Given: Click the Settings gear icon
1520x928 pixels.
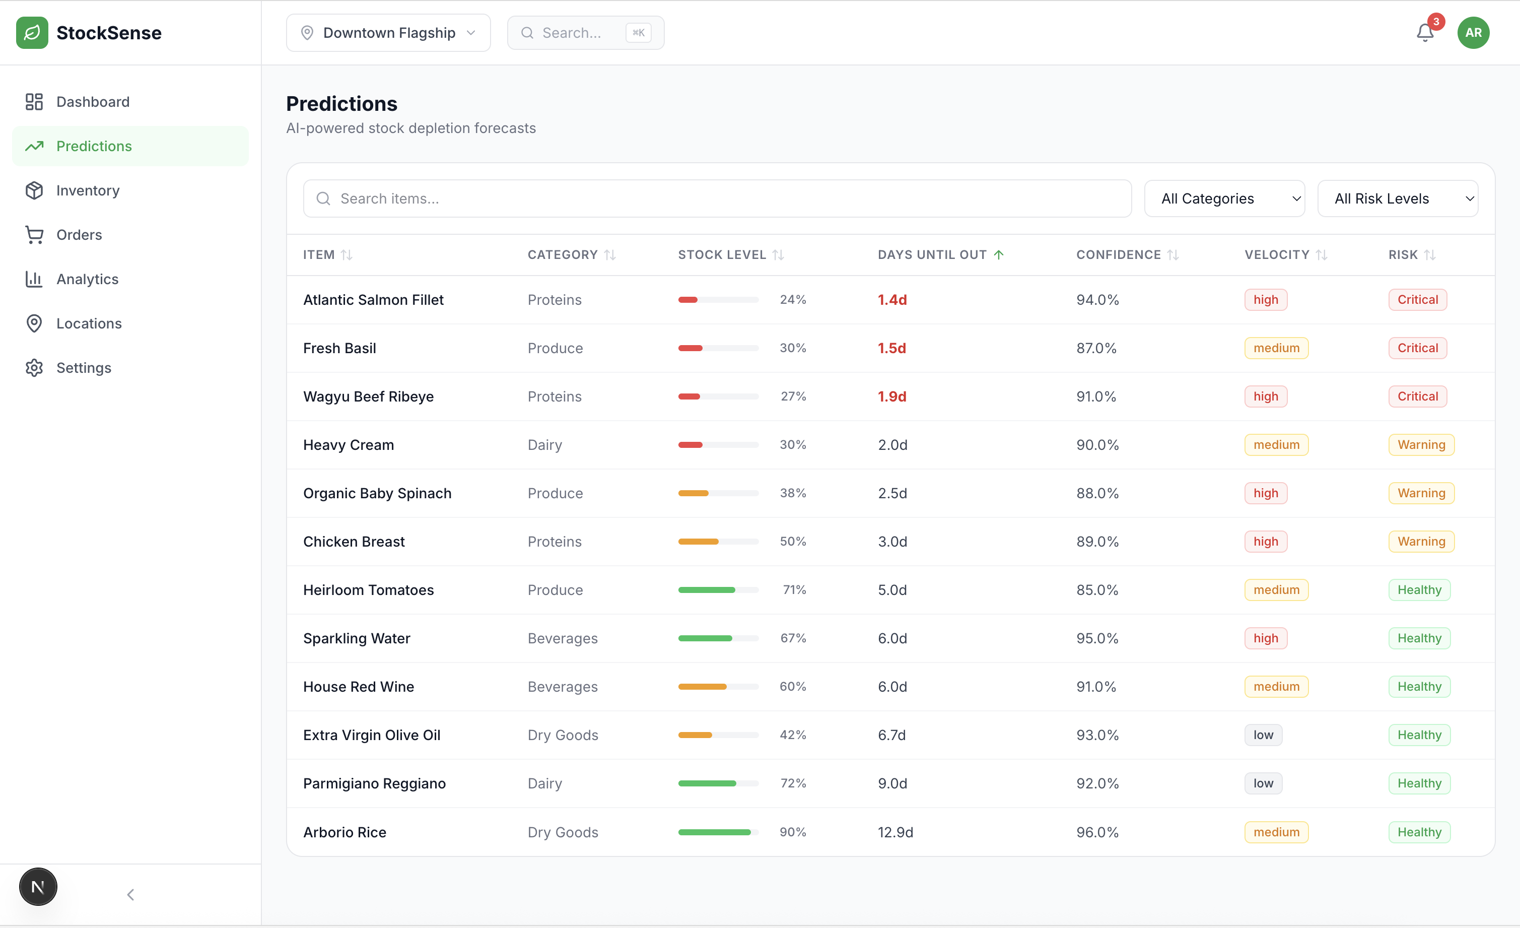Looking at the screenshot, I should click(34, 368).
